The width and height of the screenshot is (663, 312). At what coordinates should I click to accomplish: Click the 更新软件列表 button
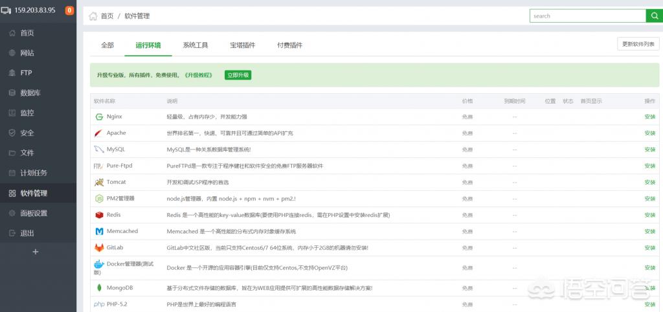pos(638,44)
